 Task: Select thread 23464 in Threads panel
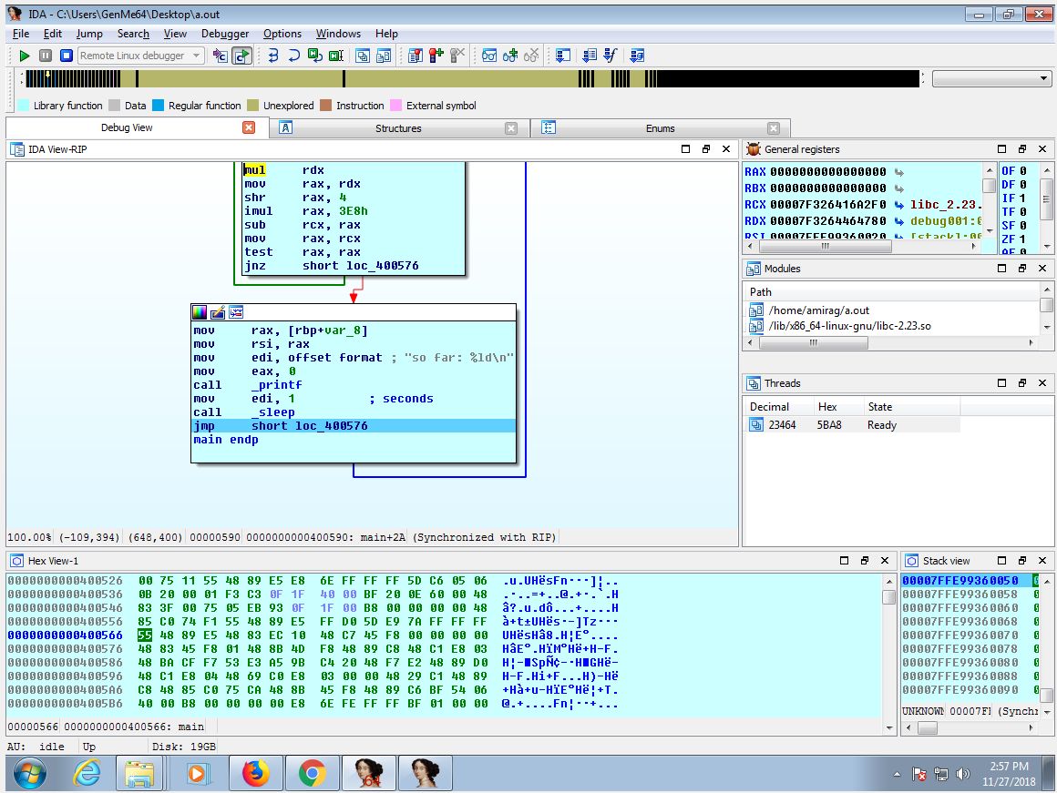tap(854, 425)
